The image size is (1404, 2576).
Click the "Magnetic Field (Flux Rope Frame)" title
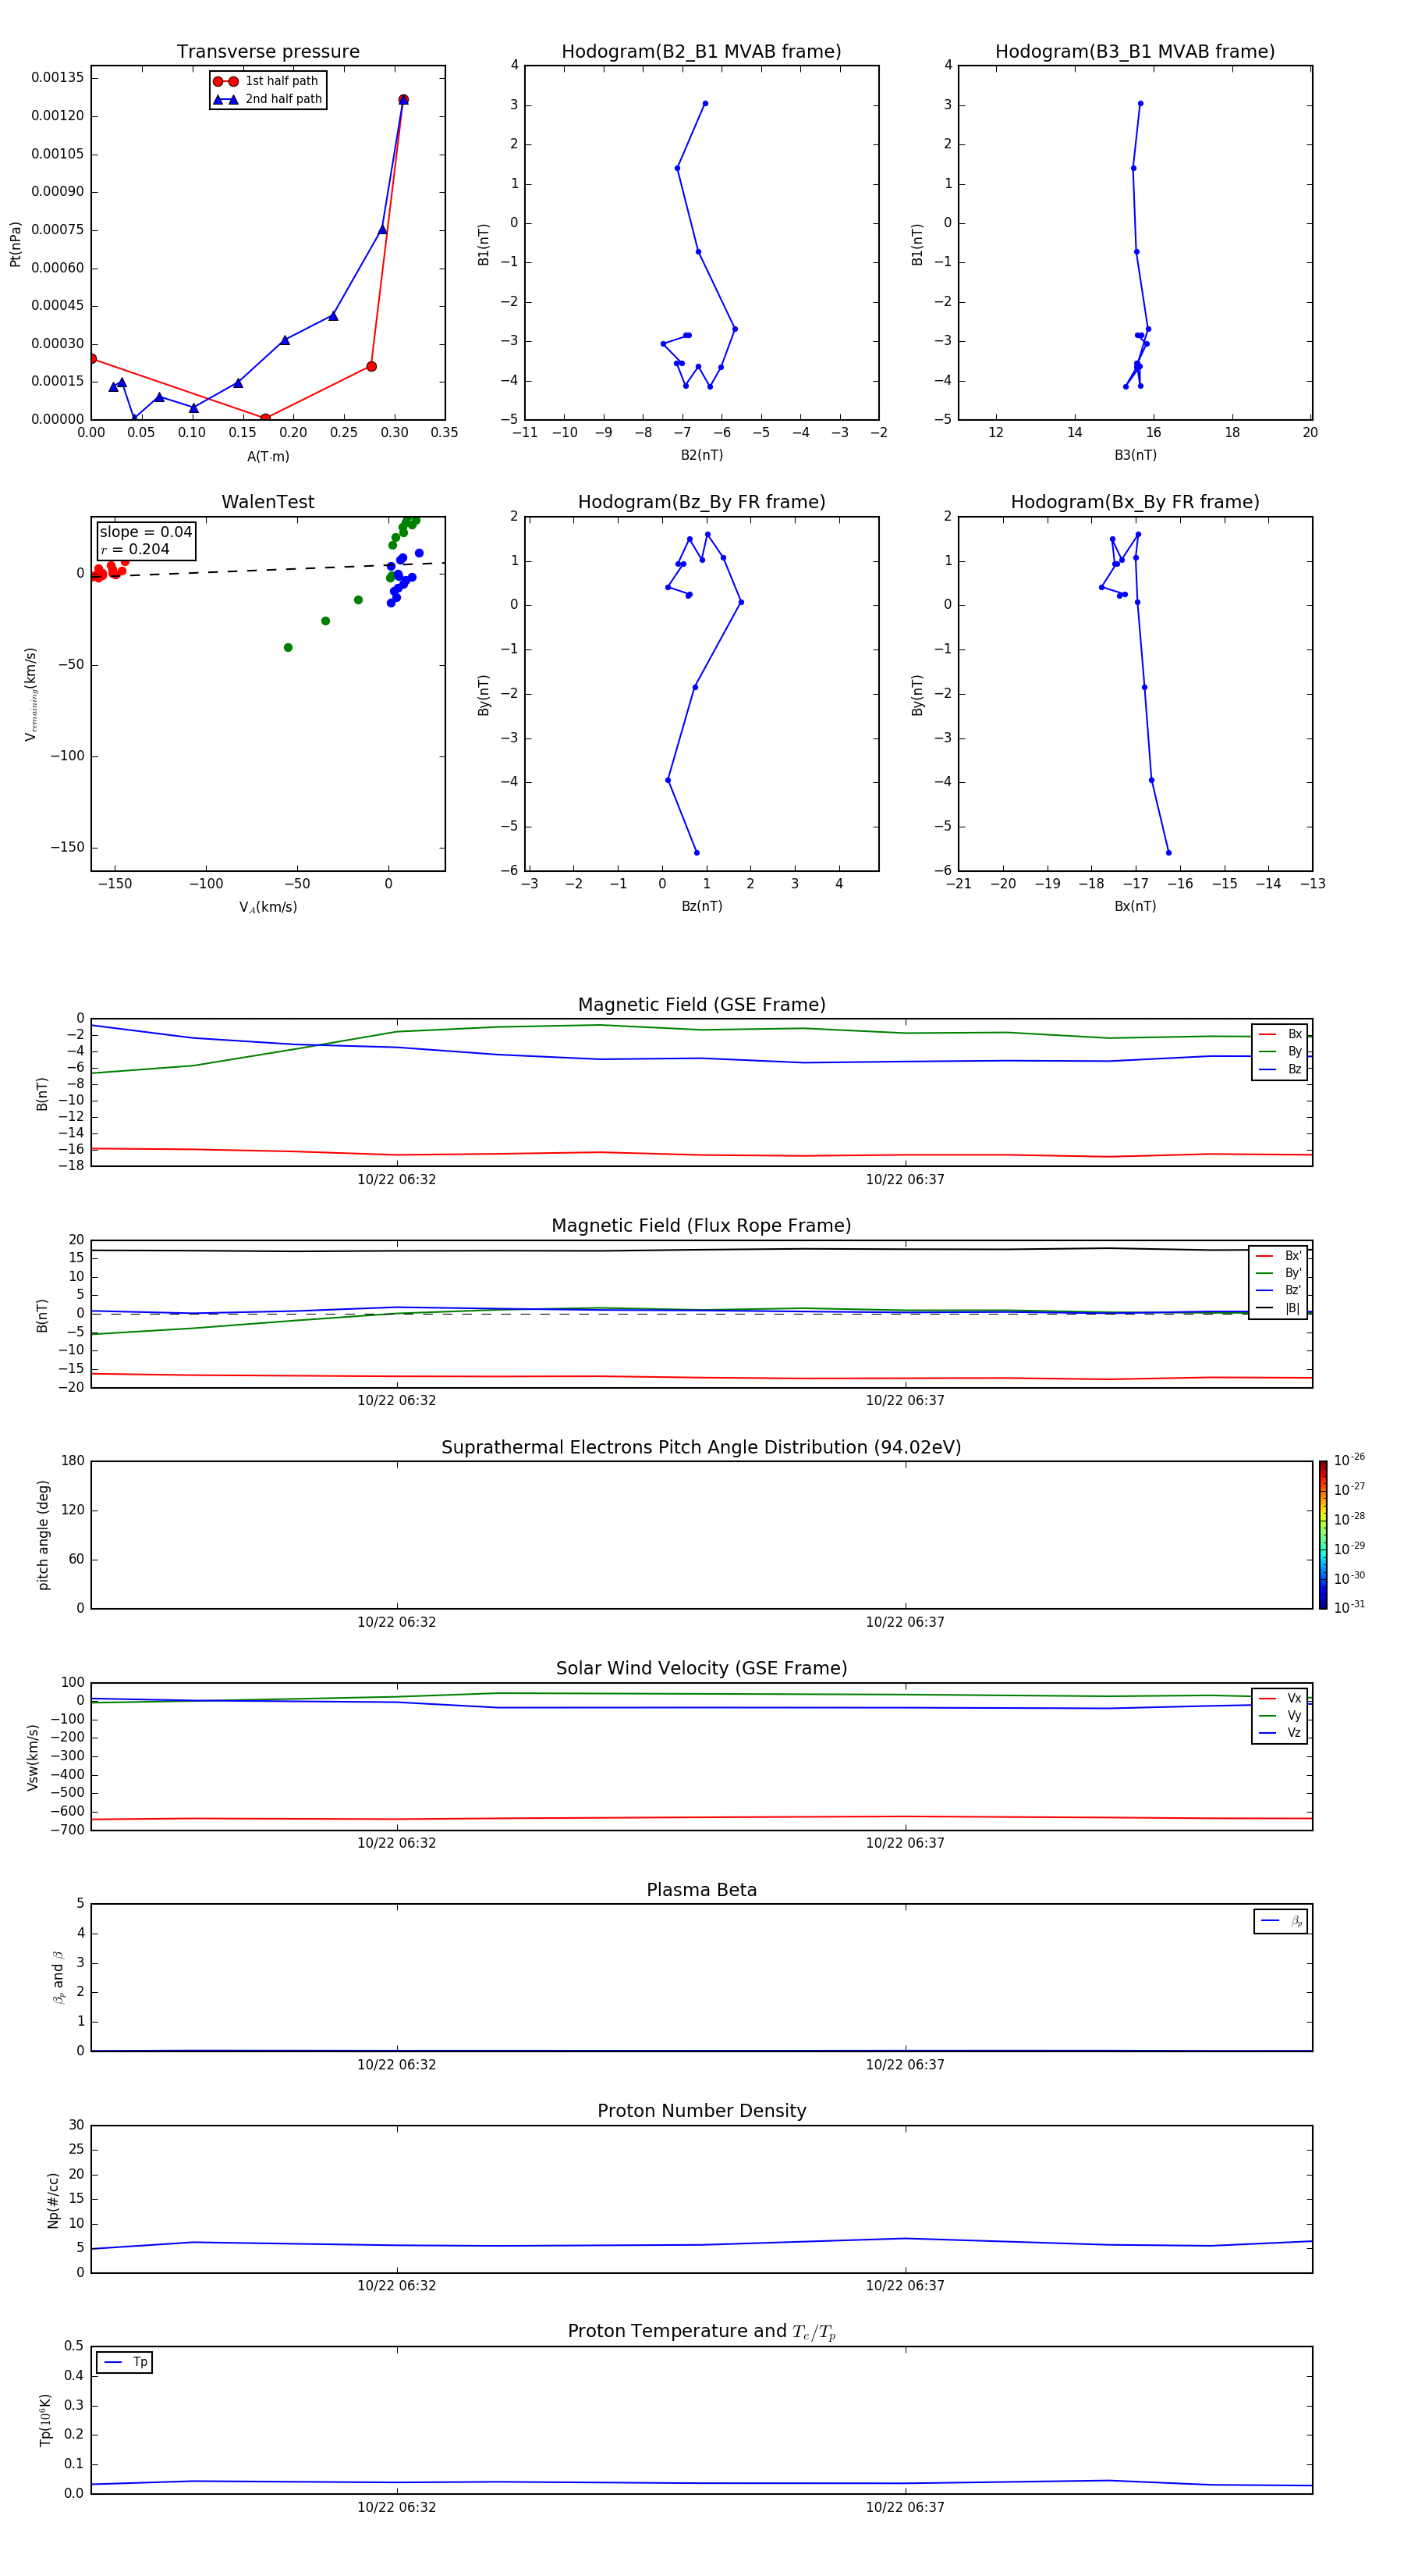(x=701, y=1226)
